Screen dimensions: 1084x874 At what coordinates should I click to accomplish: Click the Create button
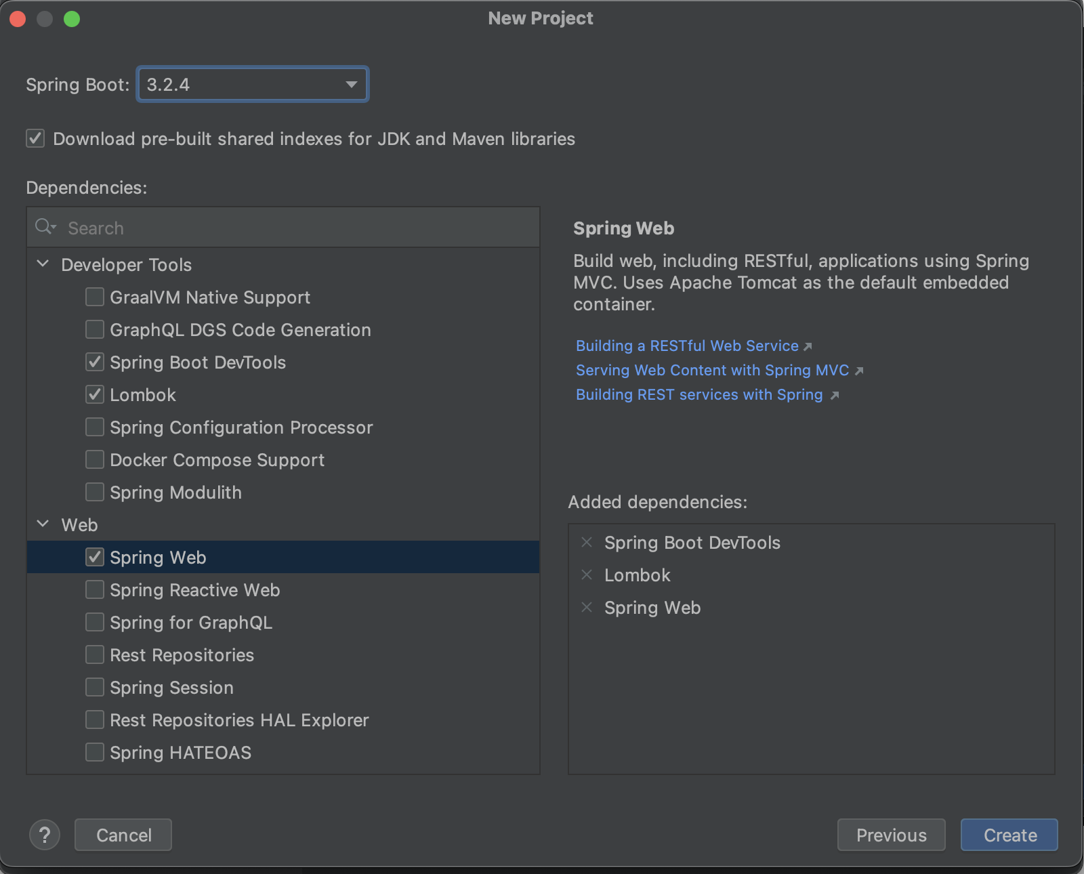[x=1009, y=835]
